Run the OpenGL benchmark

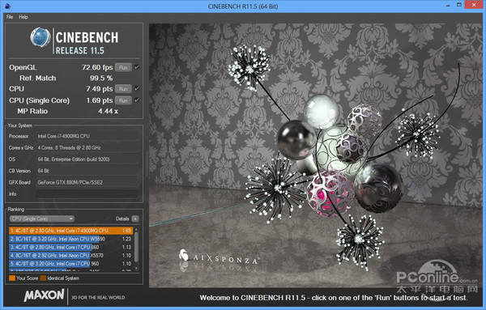click(123, 67)
